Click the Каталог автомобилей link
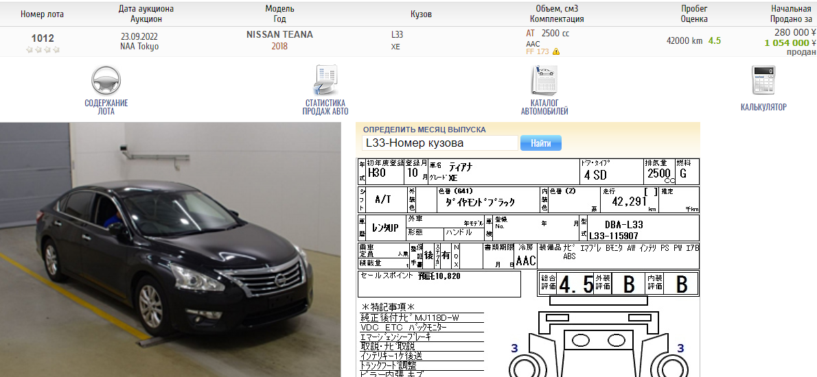The width and height of the screenshot is (817, 377). click(544, 107)
